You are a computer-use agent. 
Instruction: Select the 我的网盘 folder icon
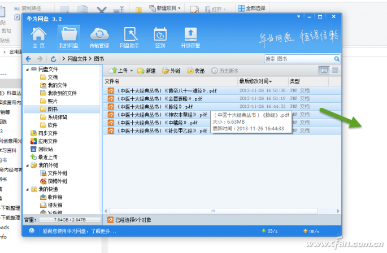69,37
